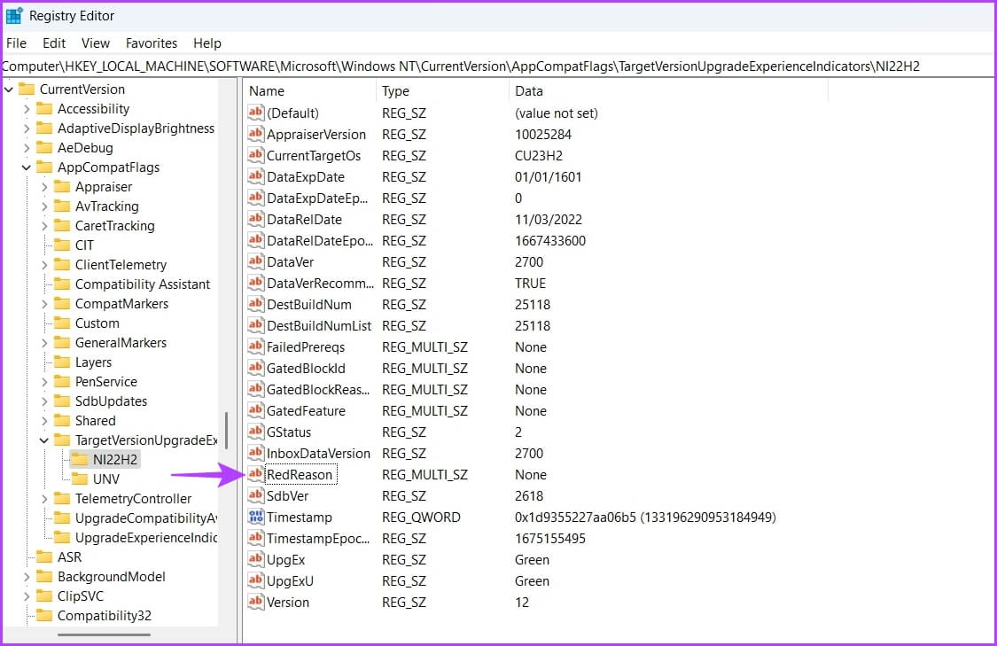
Task: Click the folder icon for Layers key
Action: pyautogui.click(x=62, y=362)
